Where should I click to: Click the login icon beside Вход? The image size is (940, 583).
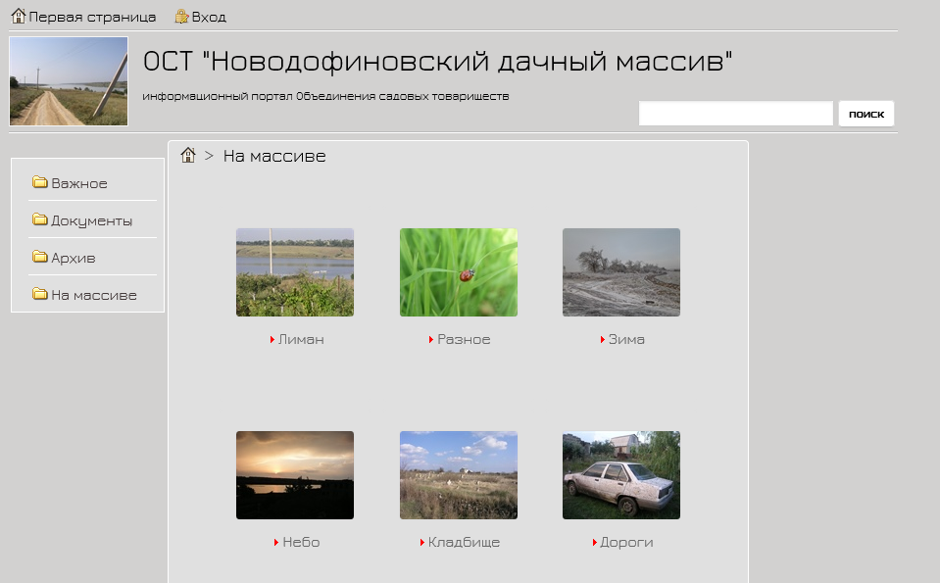pos(181,16)
